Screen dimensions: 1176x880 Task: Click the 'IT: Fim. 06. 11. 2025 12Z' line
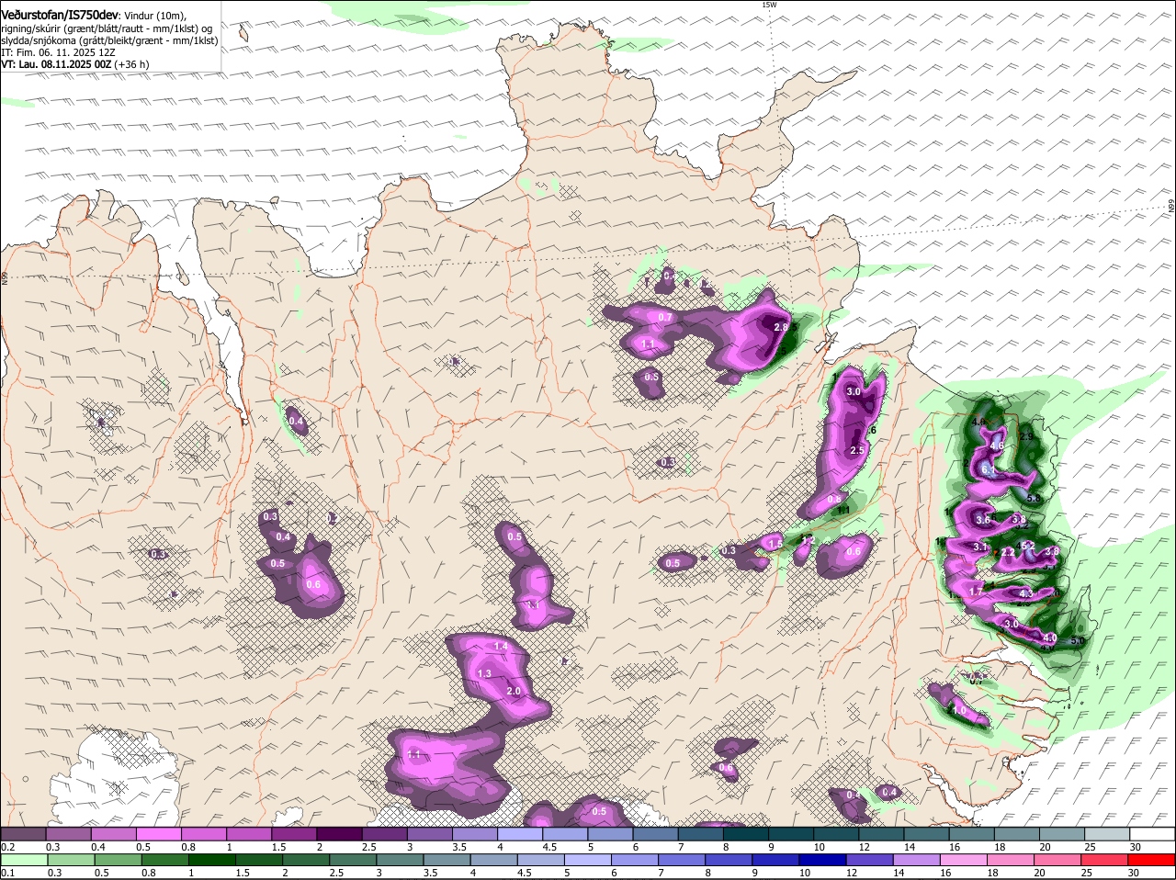click(x=58, y=52)
